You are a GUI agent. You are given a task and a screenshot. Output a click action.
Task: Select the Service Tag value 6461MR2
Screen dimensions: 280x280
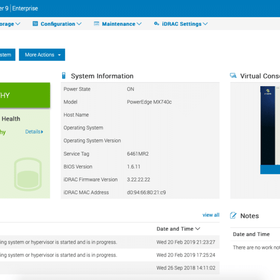point(138,154)
